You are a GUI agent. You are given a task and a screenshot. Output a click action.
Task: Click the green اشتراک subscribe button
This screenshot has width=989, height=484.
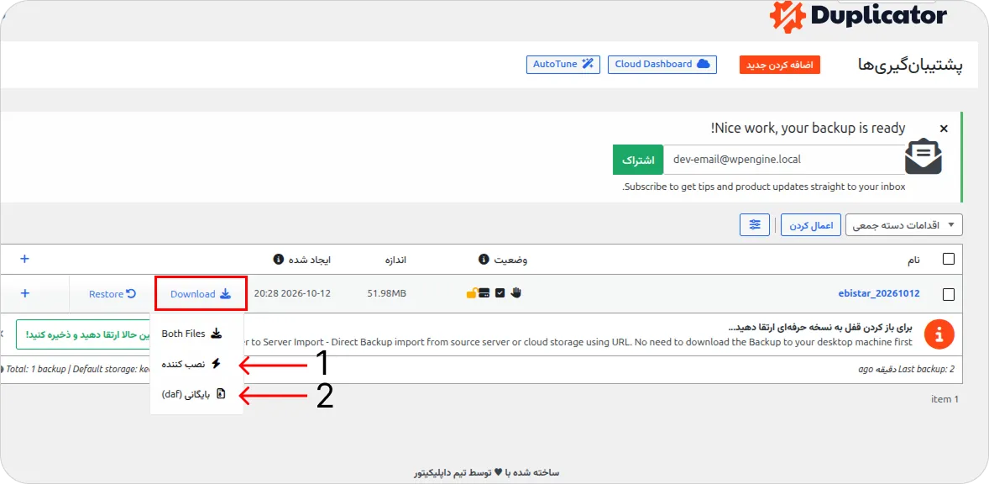(638, 160)
